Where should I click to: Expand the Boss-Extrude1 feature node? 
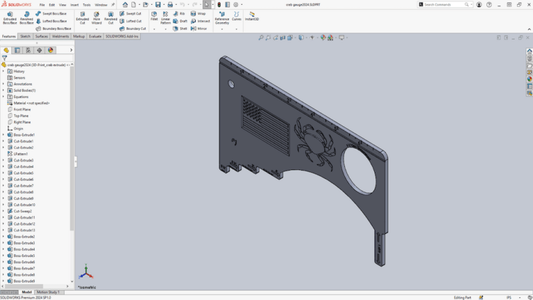[x=3, y=135]
